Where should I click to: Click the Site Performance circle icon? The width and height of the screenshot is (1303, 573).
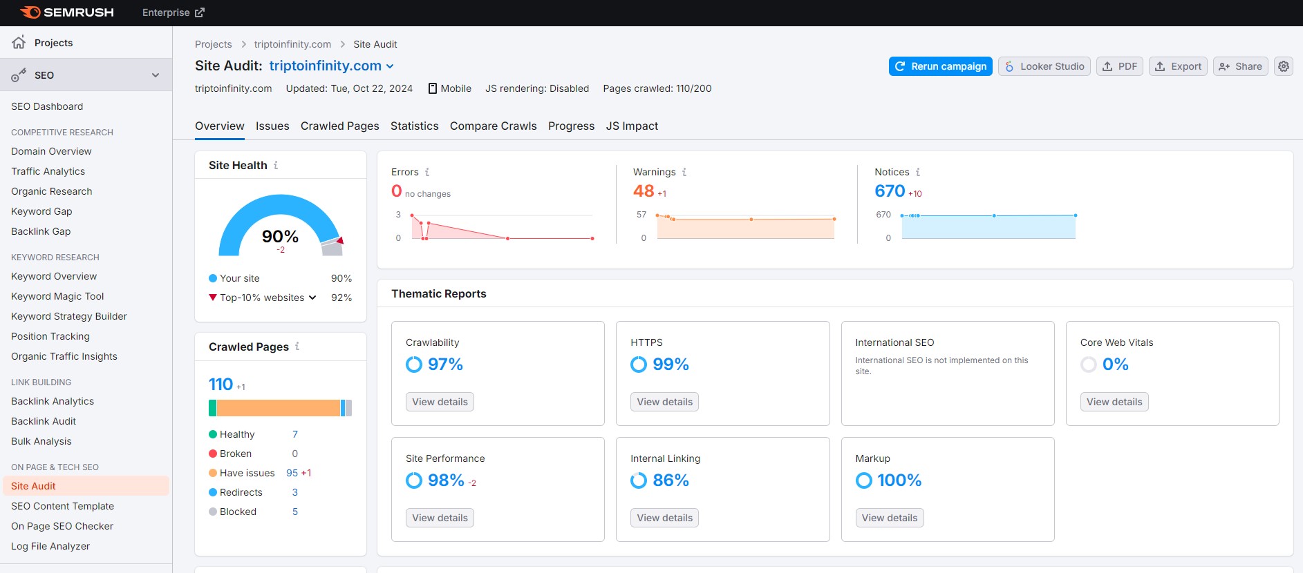[x=414, y=480]
